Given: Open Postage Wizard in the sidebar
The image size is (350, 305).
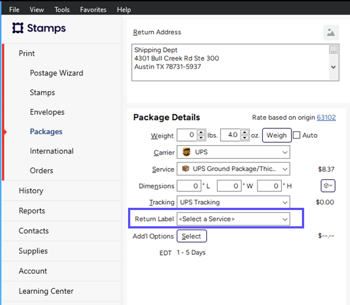Looking at the screenshot, I should [x=56, y=73].
